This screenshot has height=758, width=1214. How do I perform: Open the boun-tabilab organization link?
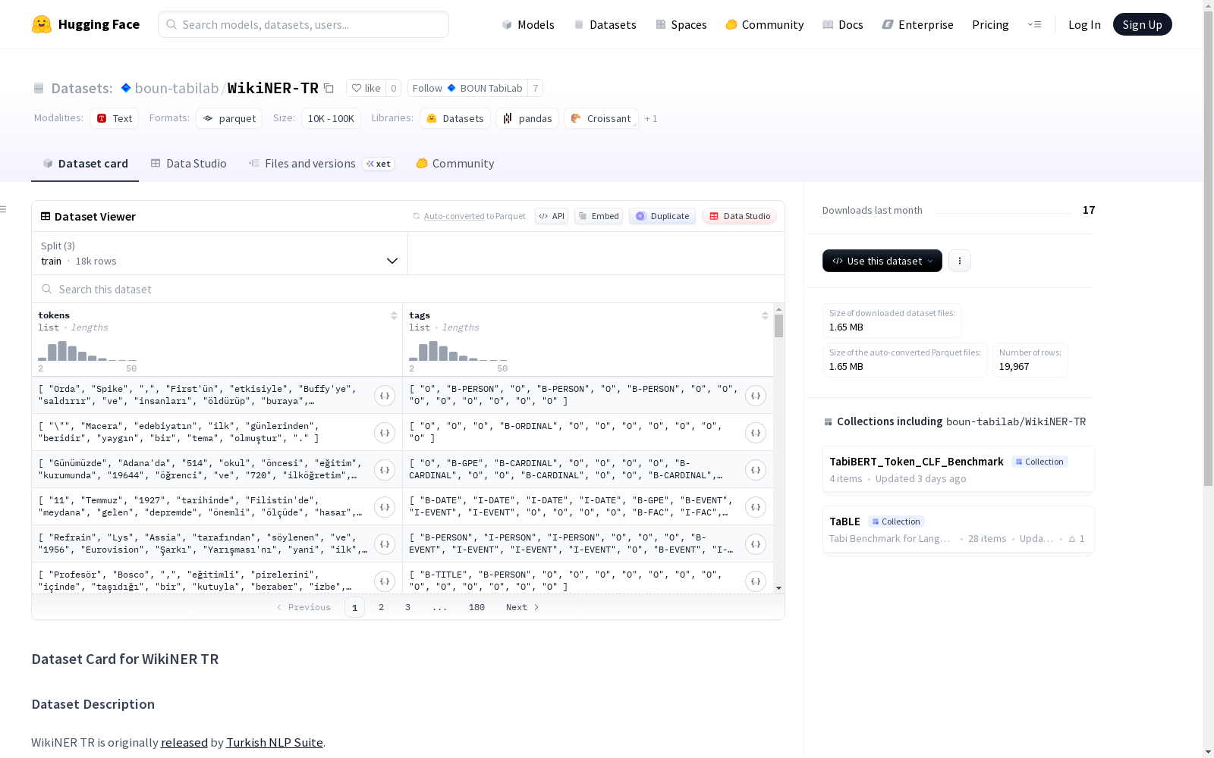[x=177, y=88]
